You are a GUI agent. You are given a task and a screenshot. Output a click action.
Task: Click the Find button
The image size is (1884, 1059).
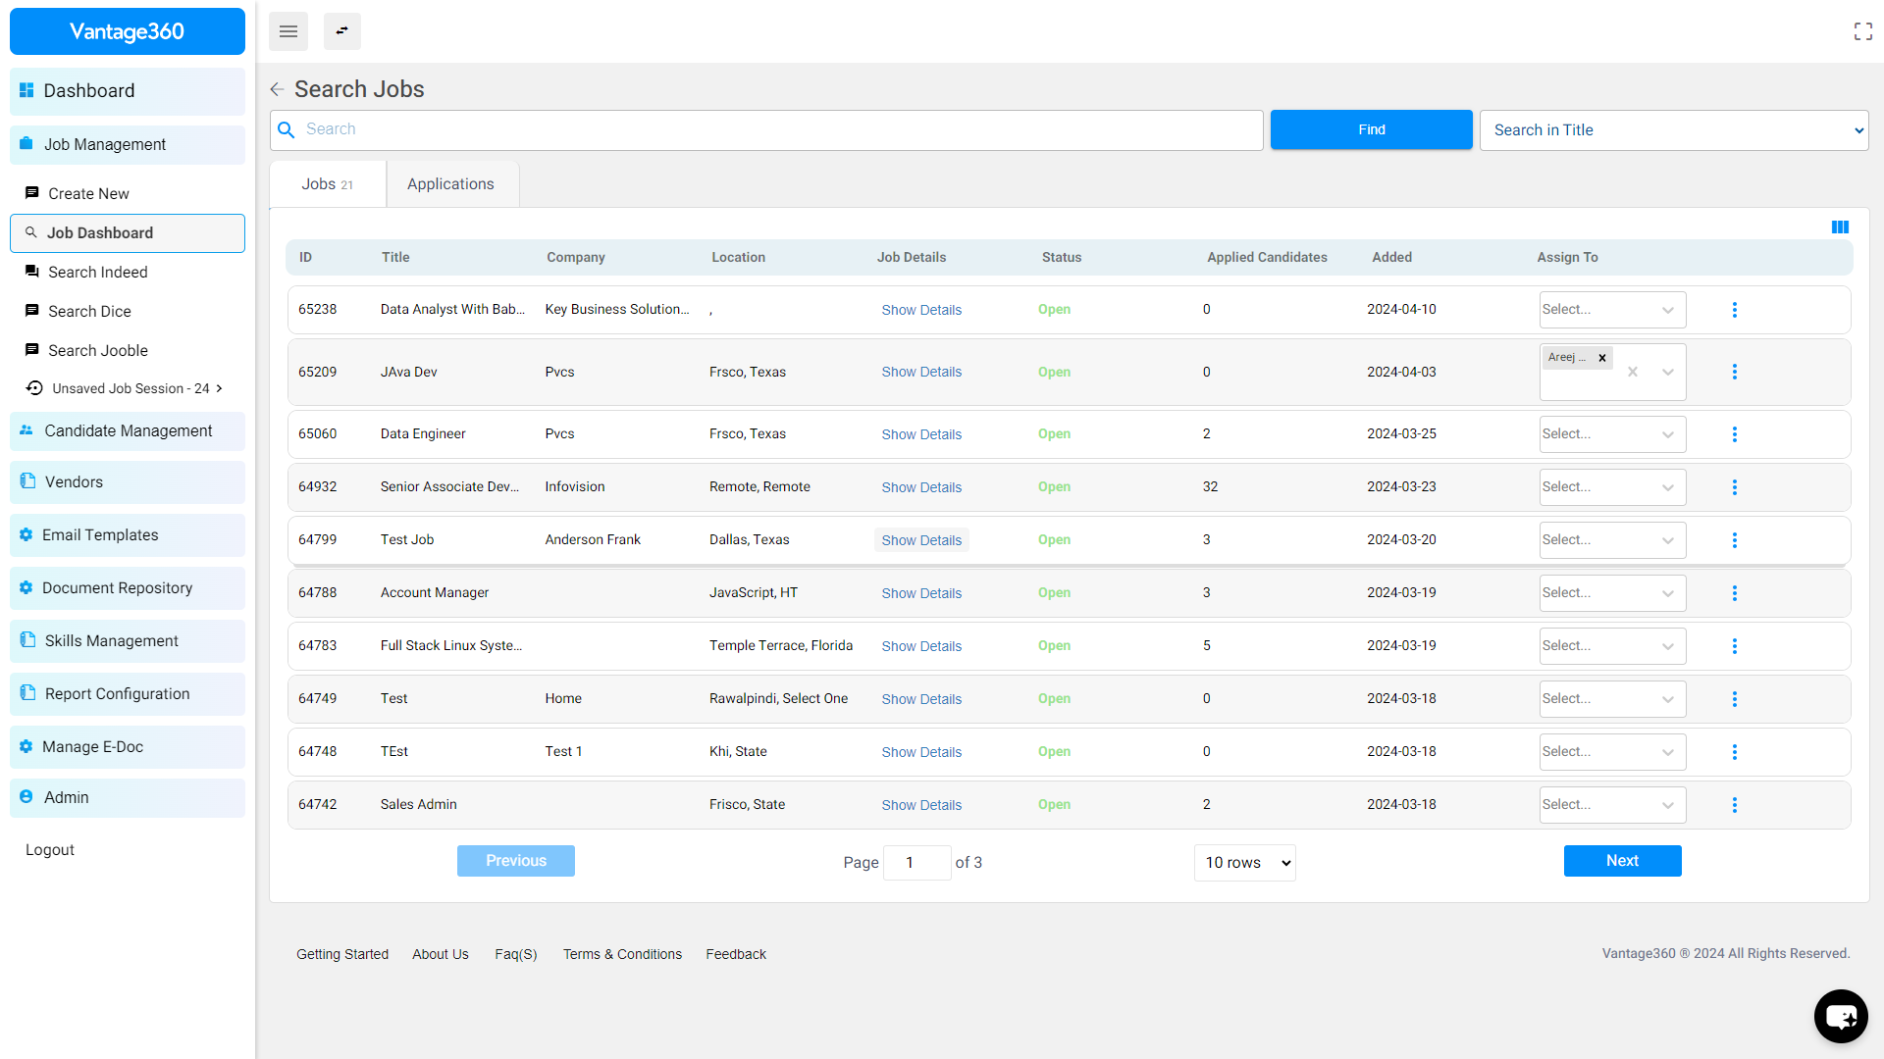(1371, 129)
